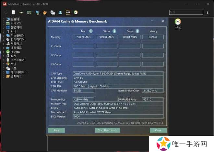Open Monitor Diagnostics blue monitor icon
This screenshot has width=214, height=152.
[37, 12]
